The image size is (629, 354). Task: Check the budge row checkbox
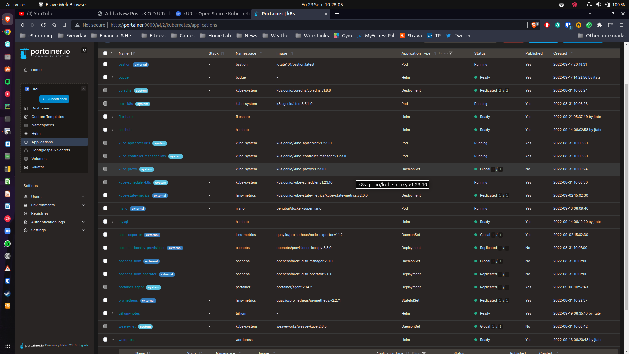tap(105, 77)
